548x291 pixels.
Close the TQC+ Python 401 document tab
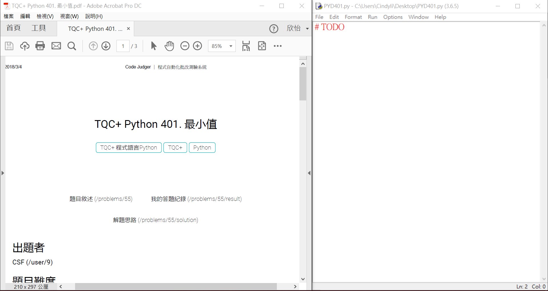pyautogui.click(x=128, y=29)
